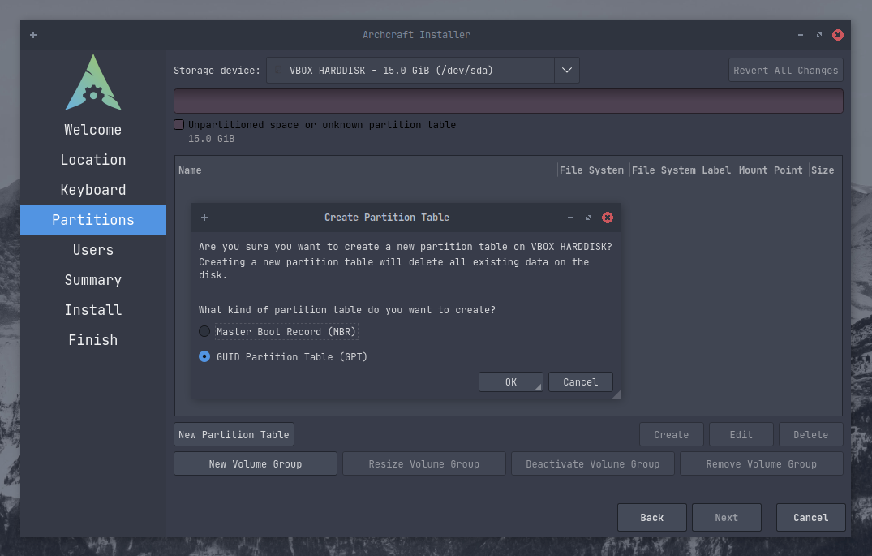Click the dialog resize grip corner
This screenshot has height=556, width=872.
coord(616,394)
